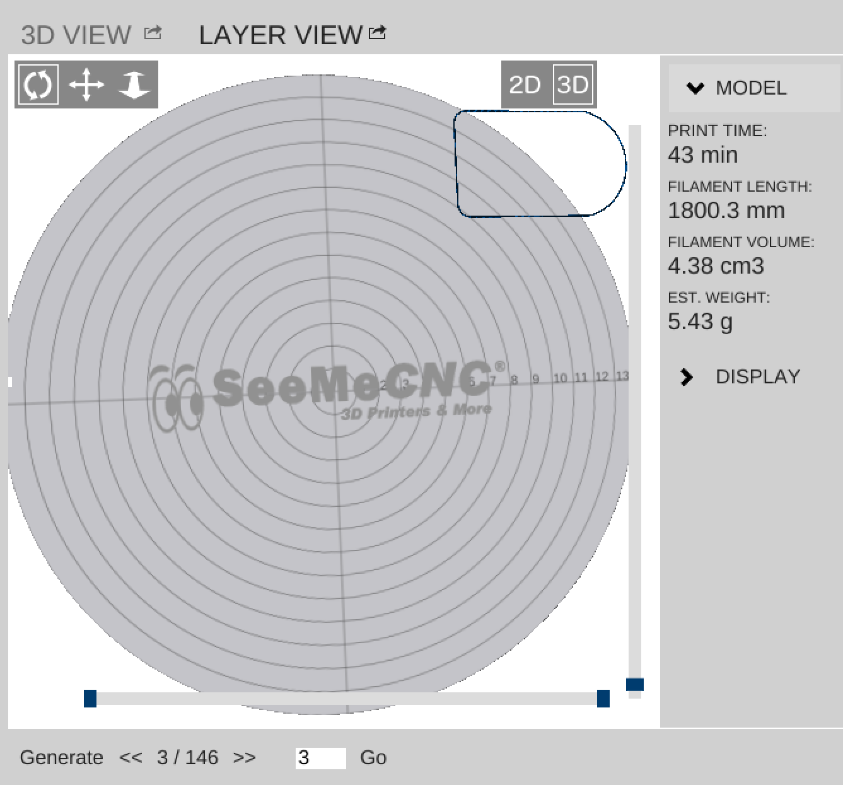Pop out the 3D View panel icon
The width and height of the screenshot is (843, 785).
153,33
